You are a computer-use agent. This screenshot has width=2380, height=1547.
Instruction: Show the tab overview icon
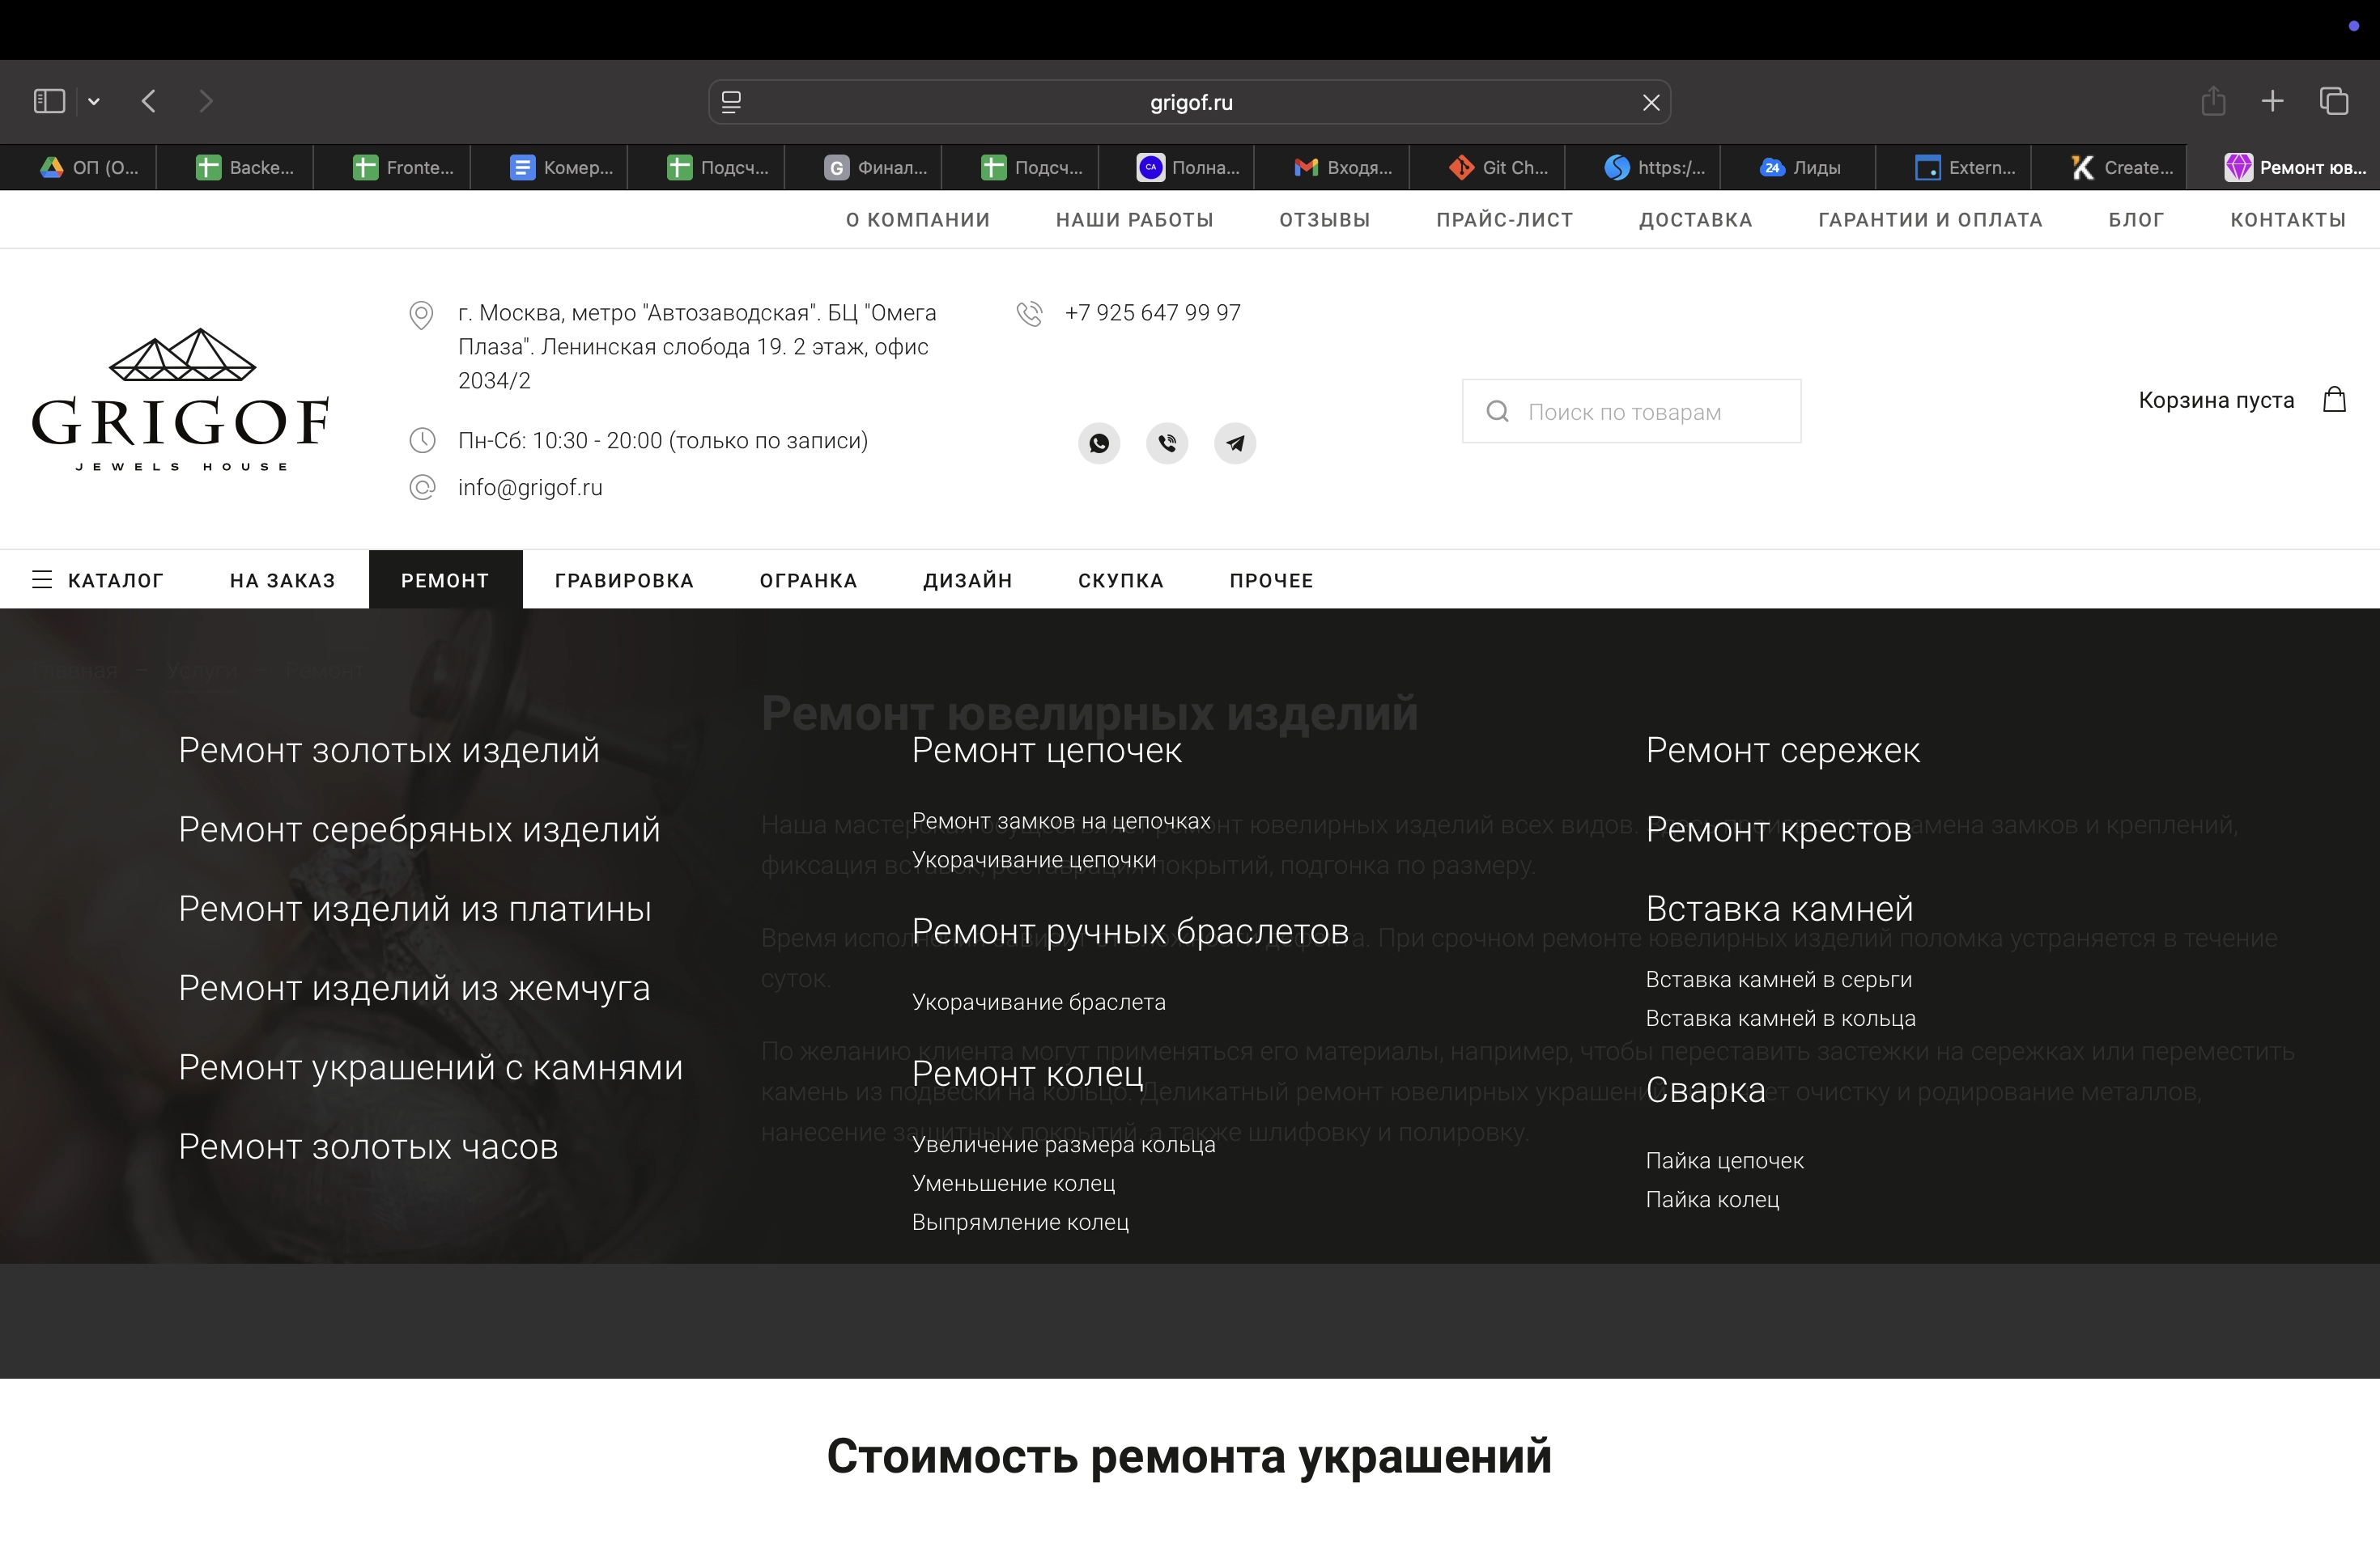(2334, 101)
